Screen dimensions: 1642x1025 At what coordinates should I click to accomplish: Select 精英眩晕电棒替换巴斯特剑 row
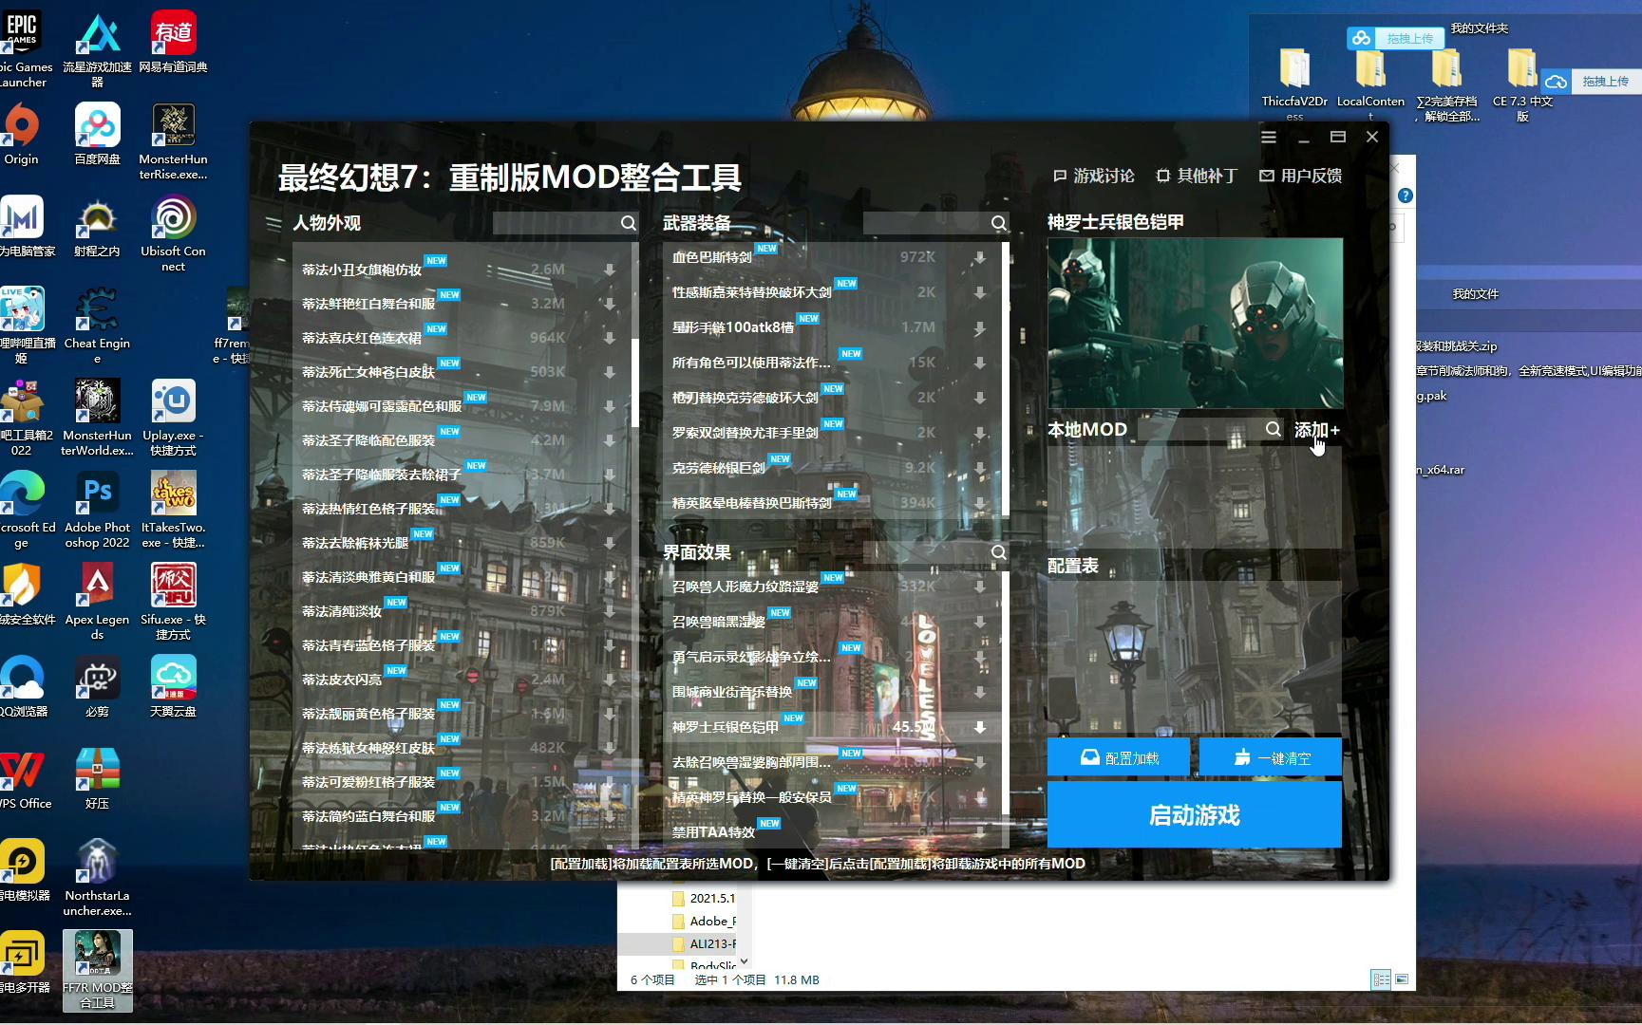[830, 503]
